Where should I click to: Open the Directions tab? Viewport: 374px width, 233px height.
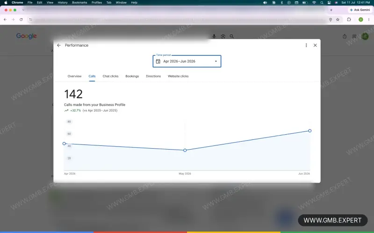tap(153, 76)
